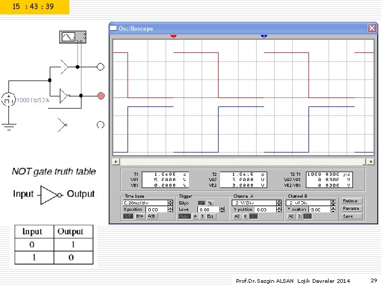
Task: Click the T1 cursor readout box
Action: 165,180
